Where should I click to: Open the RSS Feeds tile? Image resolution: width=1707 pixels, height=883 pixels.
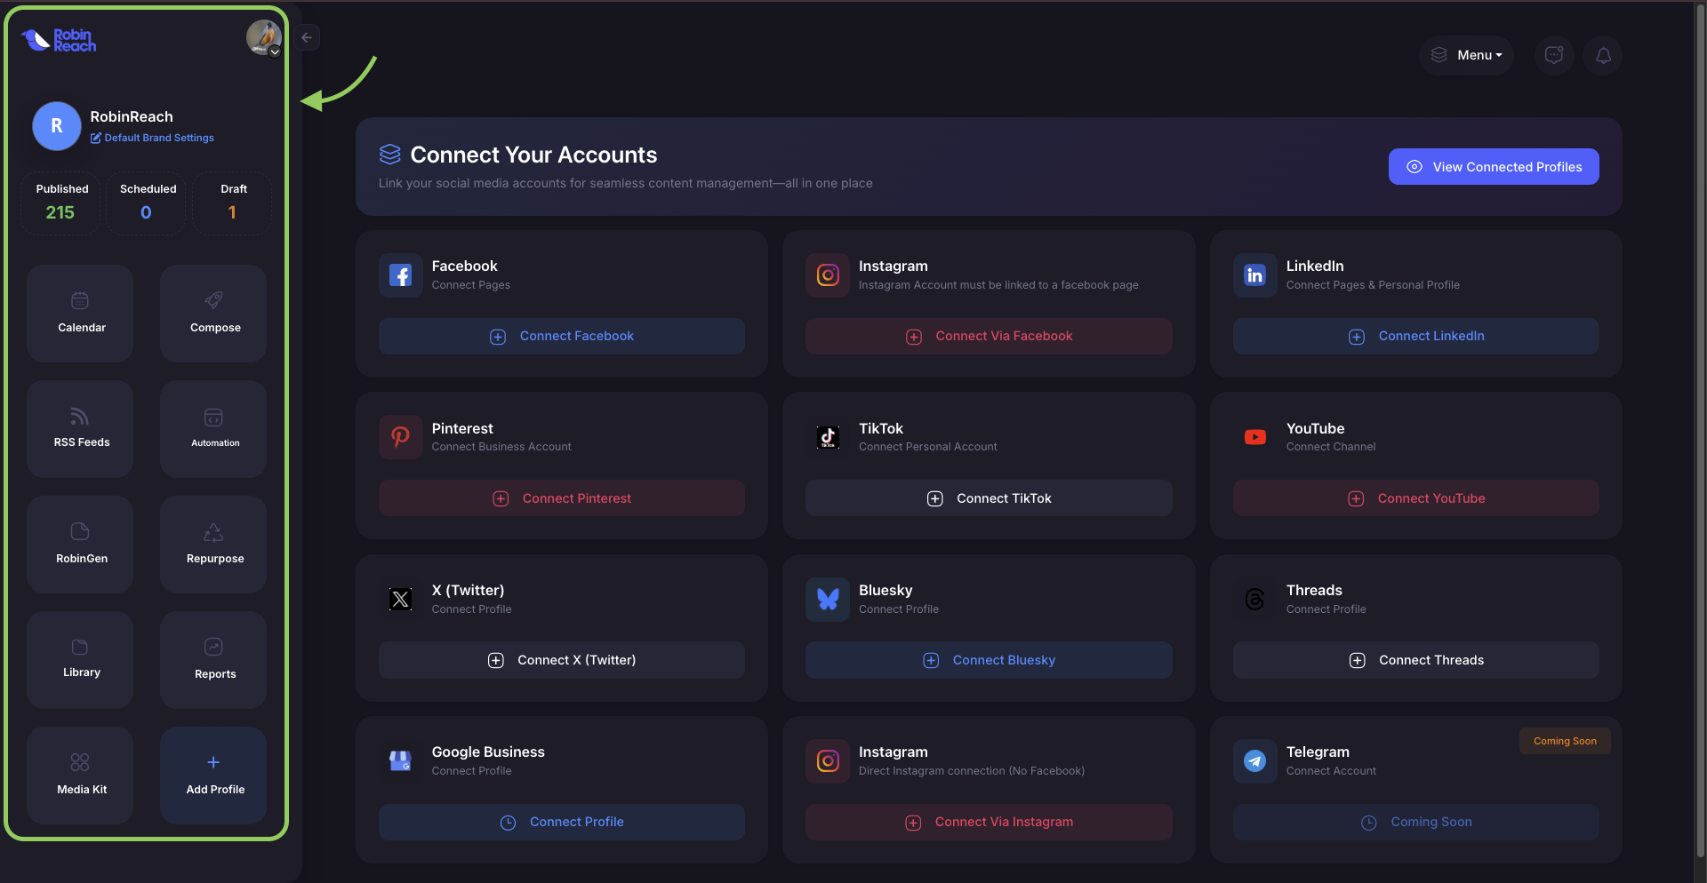[x=80, y=429]
